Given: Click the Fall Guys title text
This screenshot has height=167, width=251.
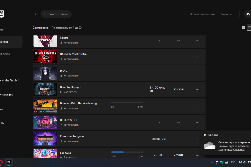Looking at the screenshot, I should [x=66, y=153].
